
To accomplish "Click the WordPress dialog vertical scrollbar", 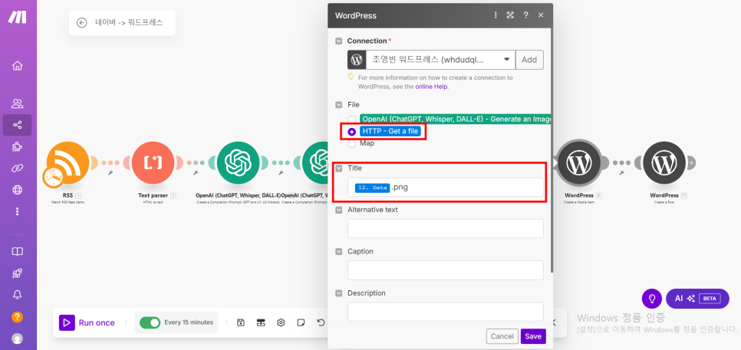I will (551, 151).
